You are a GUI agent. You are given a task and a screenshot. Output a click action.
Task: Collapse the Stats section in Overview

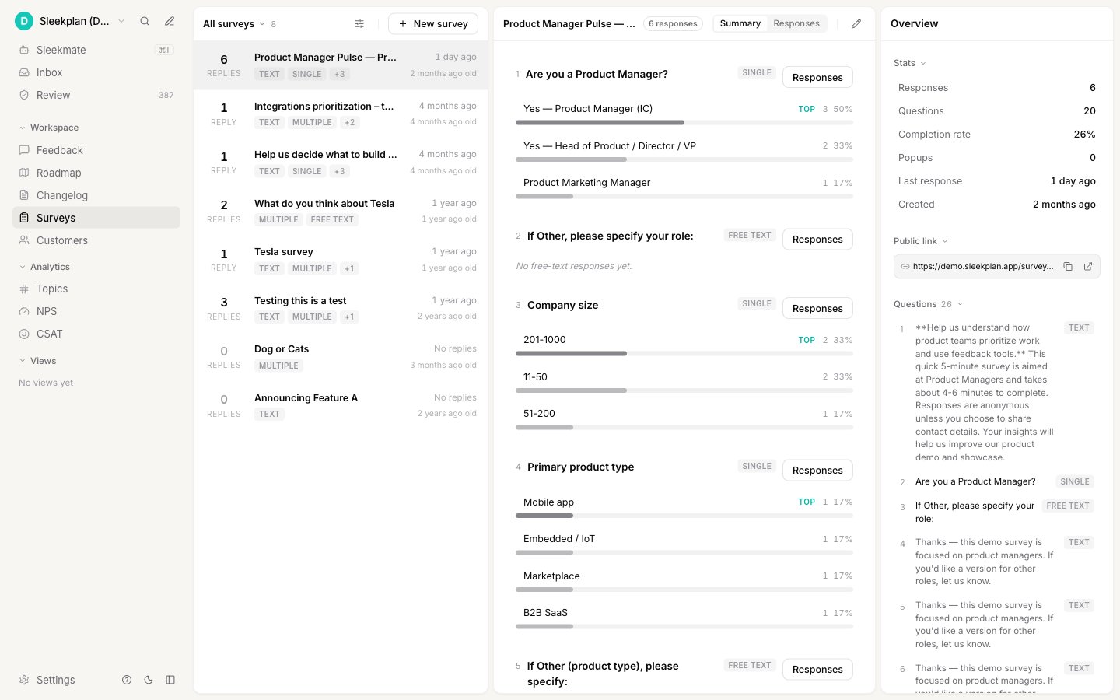pos(910,63)
